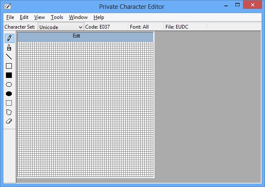265x187 pixels.
Task: Maximize the Private Character Editor window
Action: tap(237, 5)
